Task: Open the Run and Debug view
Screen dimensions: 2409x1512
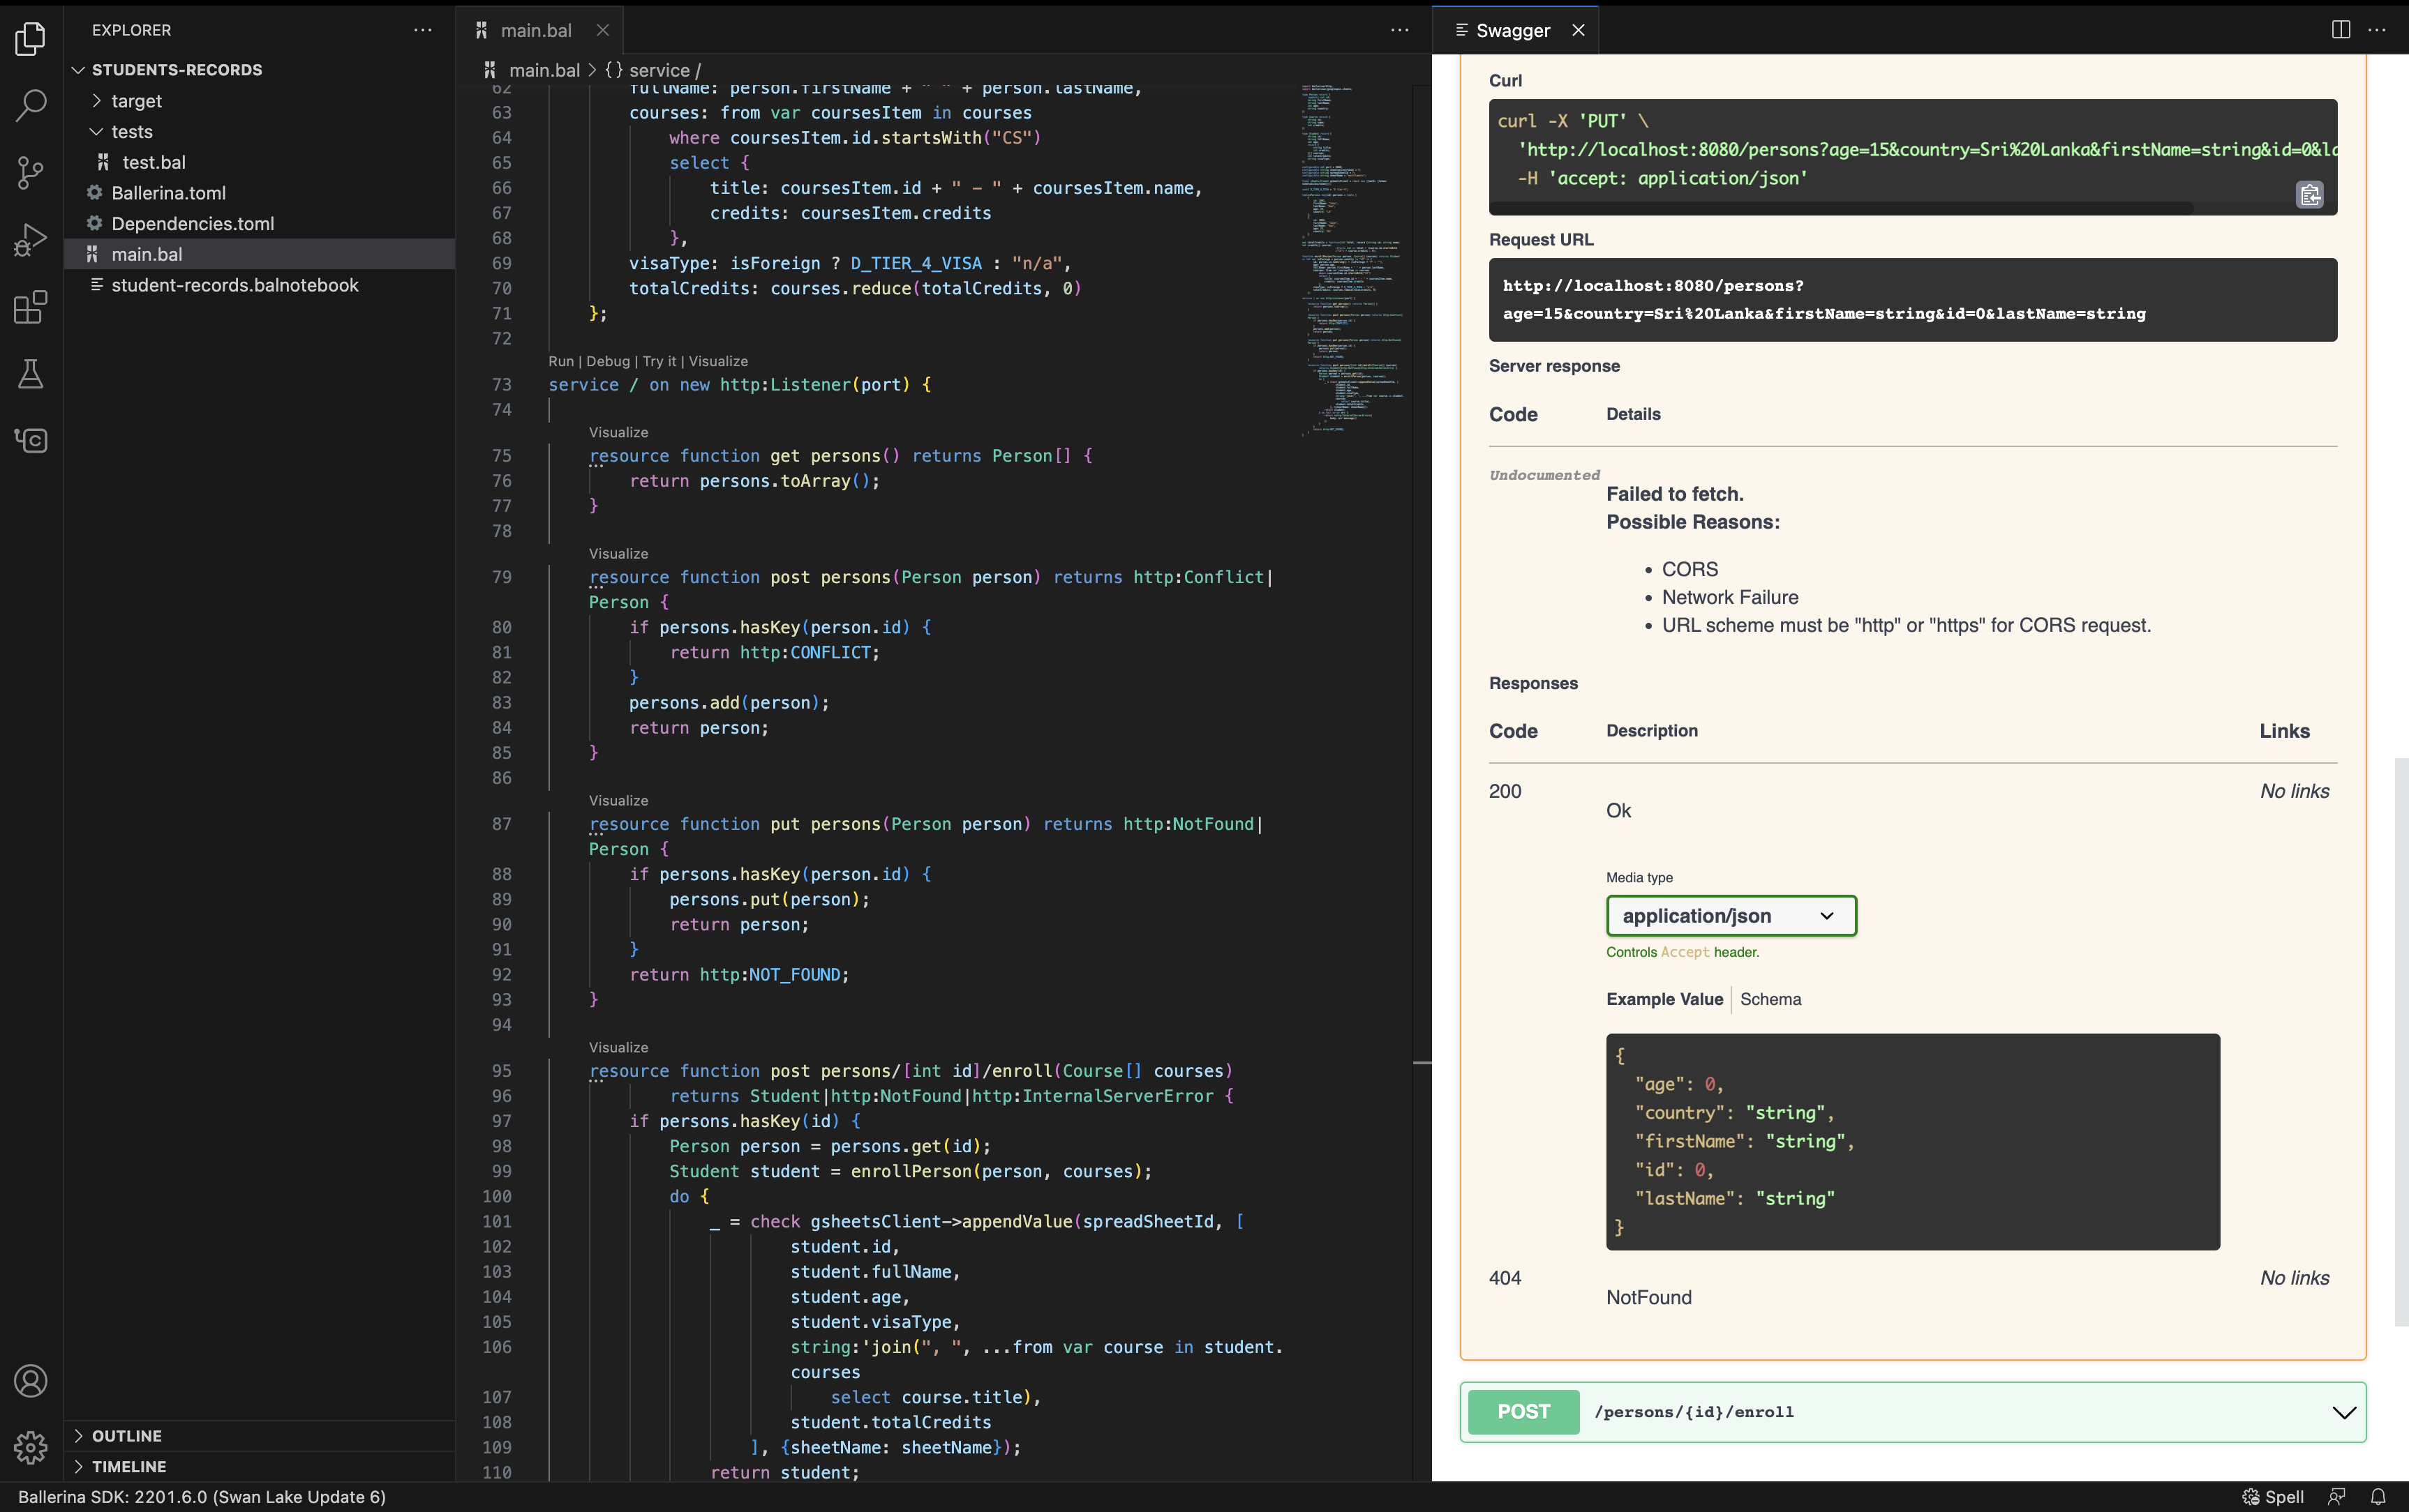Action: pos(30,239)
